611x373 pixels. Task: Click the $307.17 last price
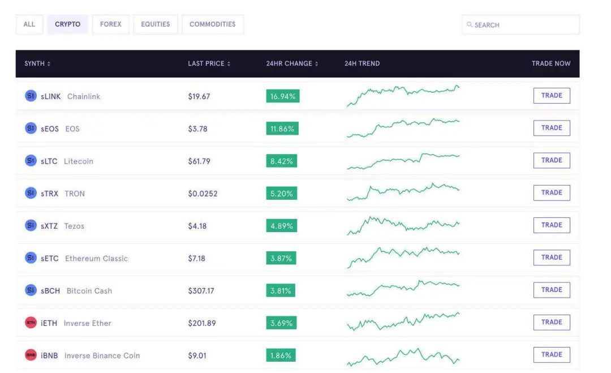201,291
